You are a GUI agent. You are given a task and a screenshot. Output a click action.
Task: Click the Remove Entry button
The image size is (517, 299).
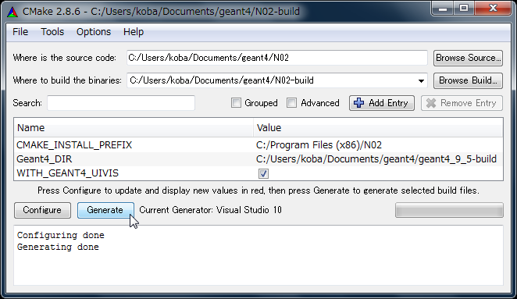point(462,103)
